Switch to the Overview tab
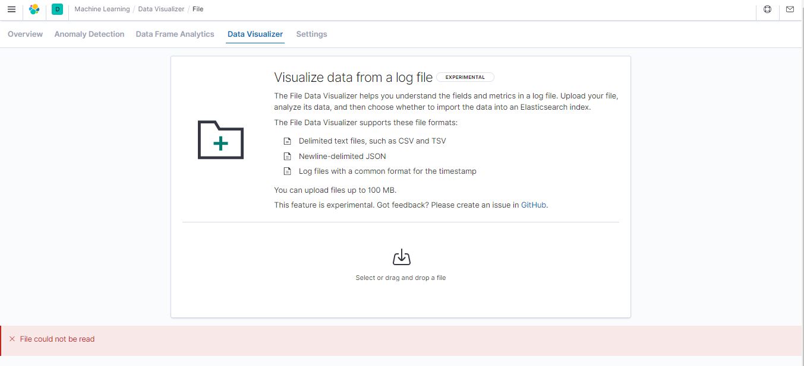 (25, 34)
